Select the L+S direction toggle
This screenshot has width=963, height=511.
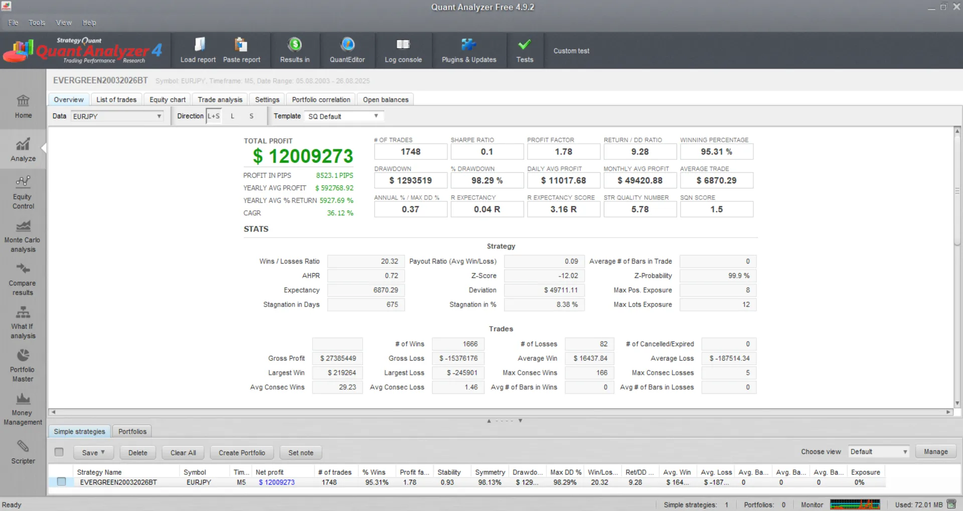(214, 116)
